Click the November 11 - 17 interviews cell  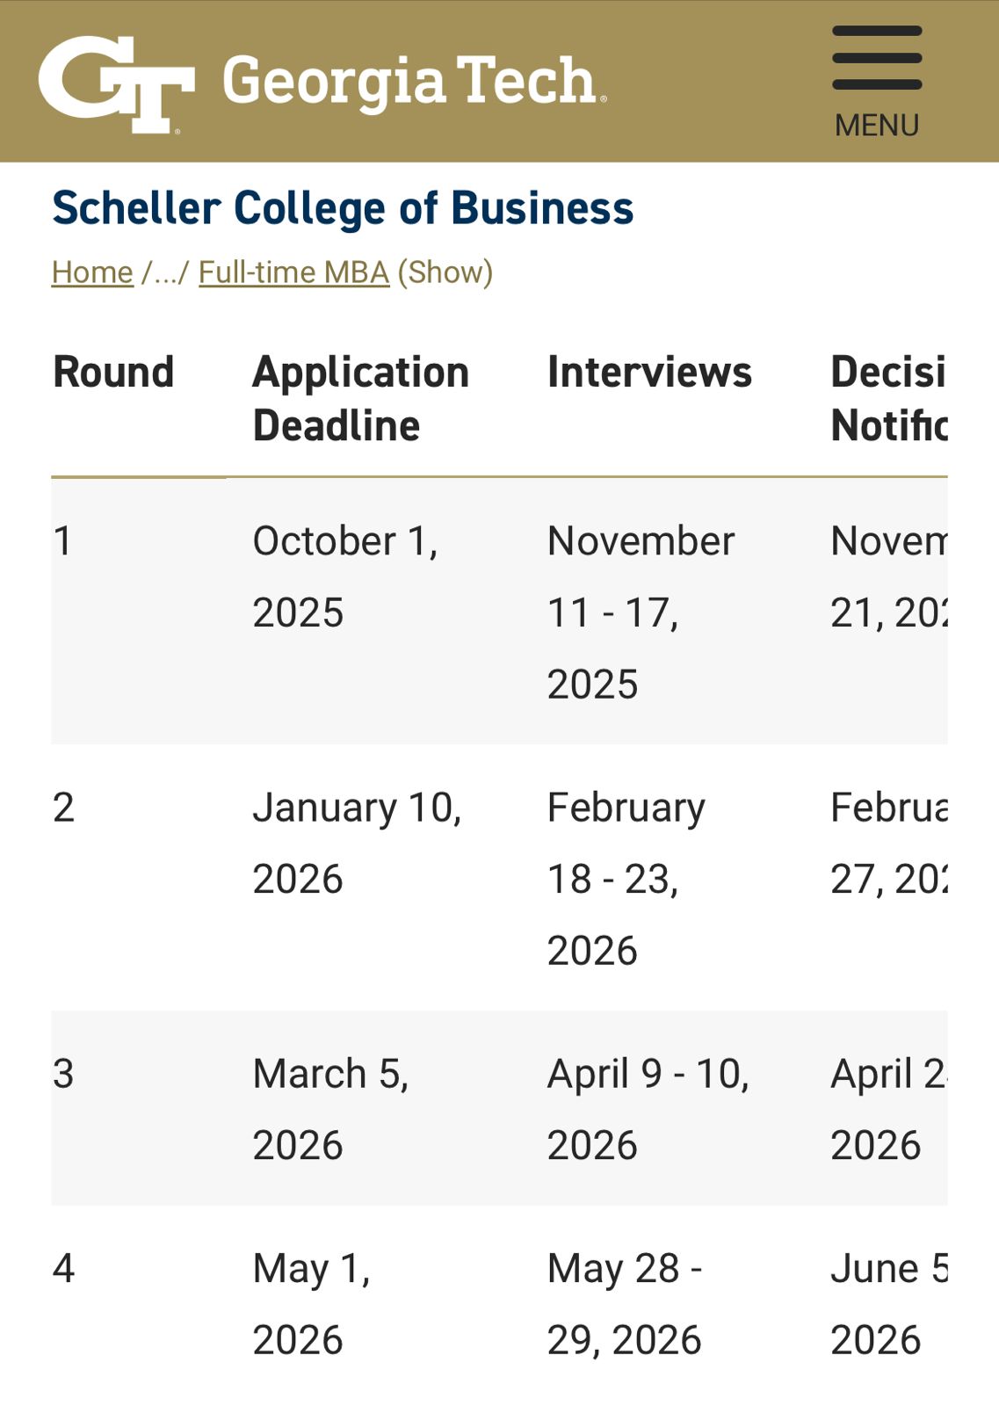[640, 612]
